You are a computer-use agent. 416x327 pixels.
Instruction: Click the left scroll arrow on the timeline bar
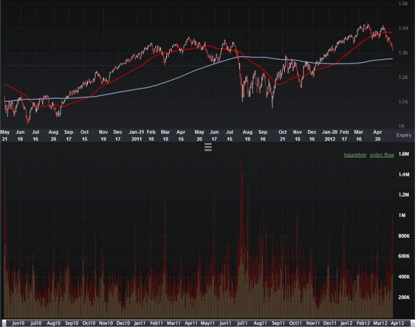click(4, 323)
